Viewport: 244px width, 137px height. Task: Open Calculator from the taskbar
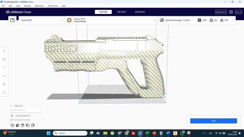(x=161, y=133)
